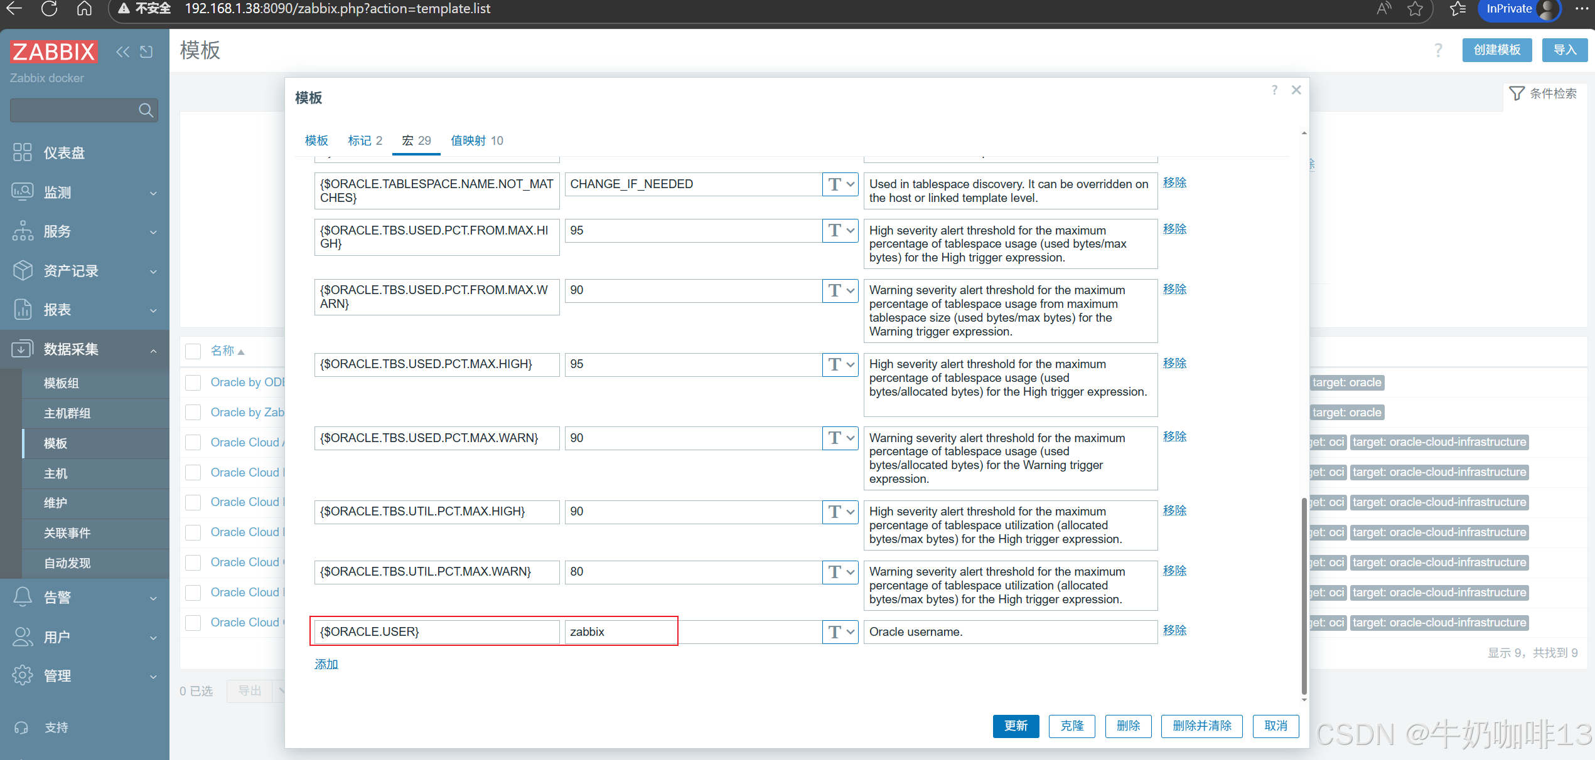Screen dimensions: 1595x760
Task: Tick the select-all checkbox beside 名称
Action: coord(193,351)
